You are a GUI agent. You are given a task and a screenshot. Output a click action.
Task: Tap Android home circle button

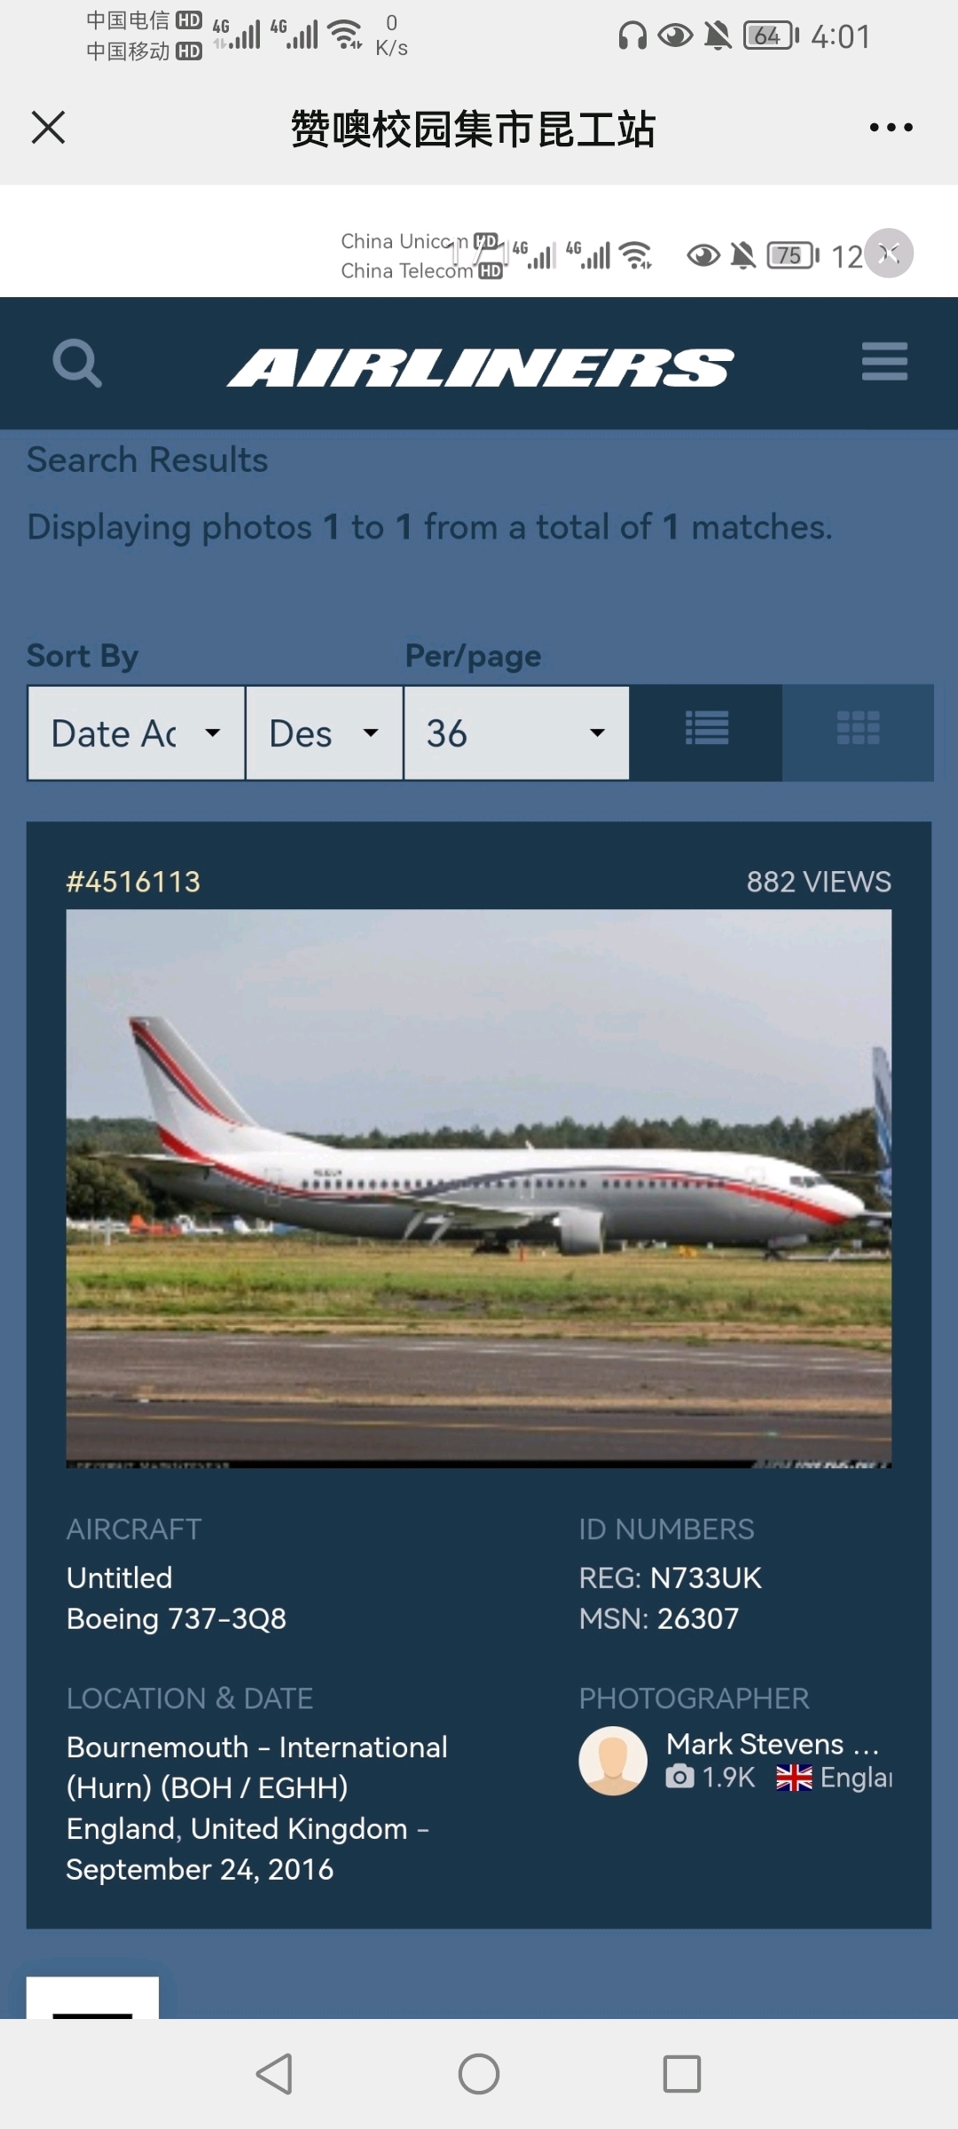479,2074
